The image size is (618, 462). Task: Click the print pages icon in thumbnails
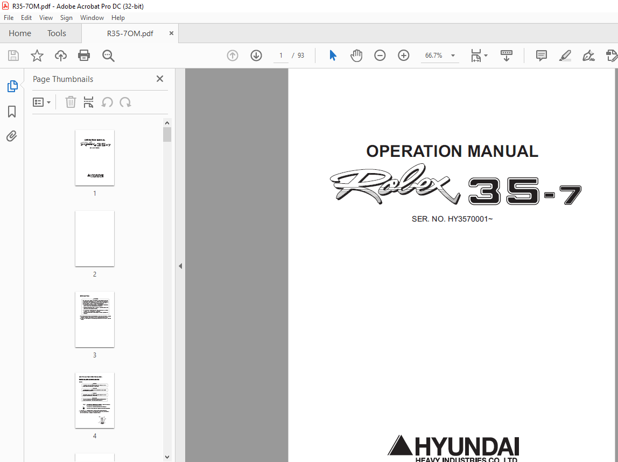click(89, 102)
